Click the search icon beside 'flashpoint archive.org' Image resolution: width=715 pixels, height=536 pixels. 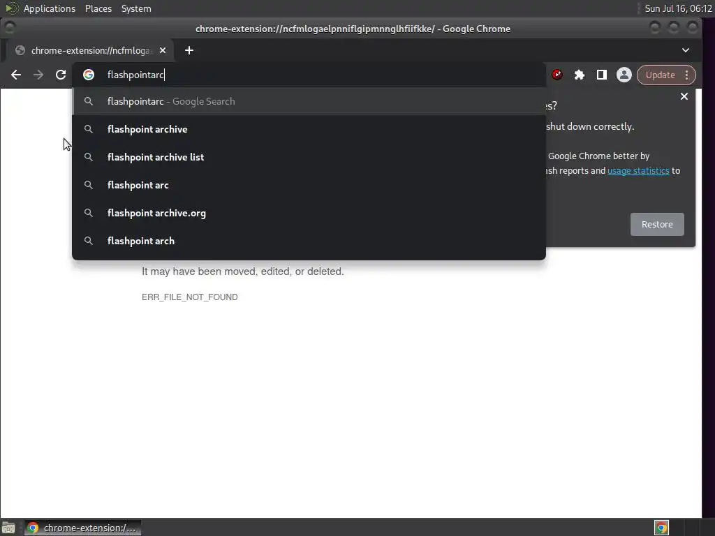pos(89,213)
